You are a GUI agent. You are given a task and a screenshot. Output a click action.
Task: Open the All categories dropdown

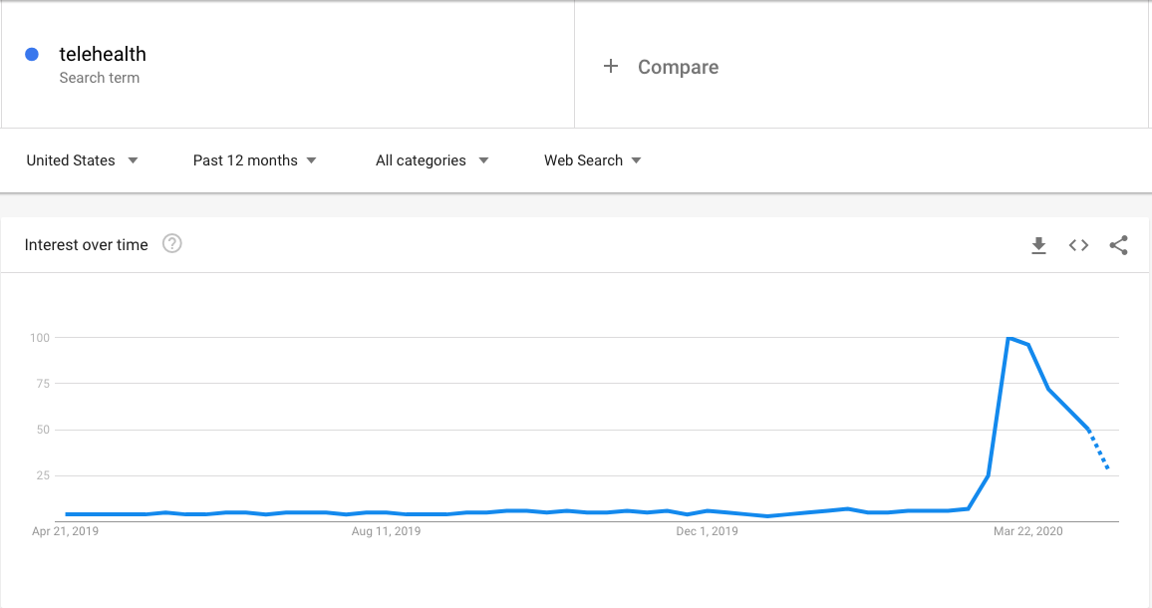pos(432,160)
